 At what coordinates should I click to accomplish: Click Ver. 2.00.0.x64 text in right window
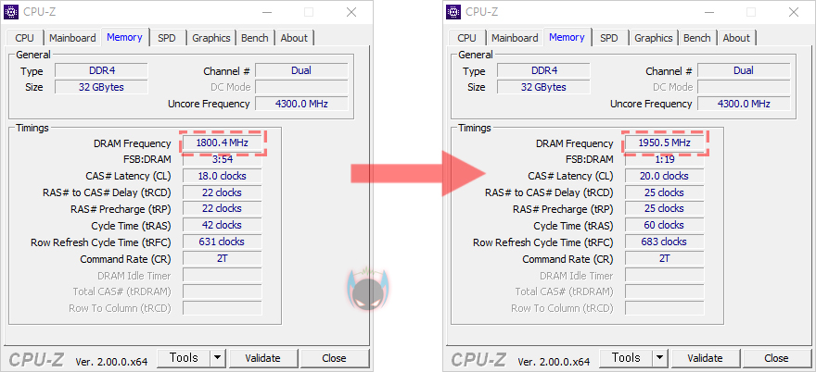[554, 361]
